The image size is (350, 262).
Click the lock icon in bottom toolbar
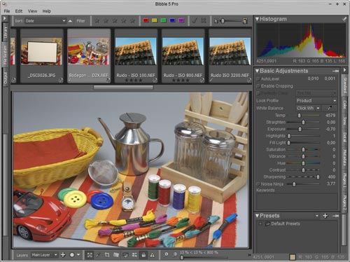(143, 255)
